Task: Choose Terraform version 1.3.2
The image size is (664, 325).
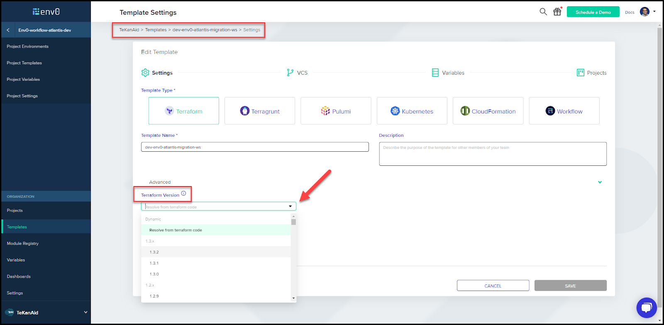Action: pos(216,252)
